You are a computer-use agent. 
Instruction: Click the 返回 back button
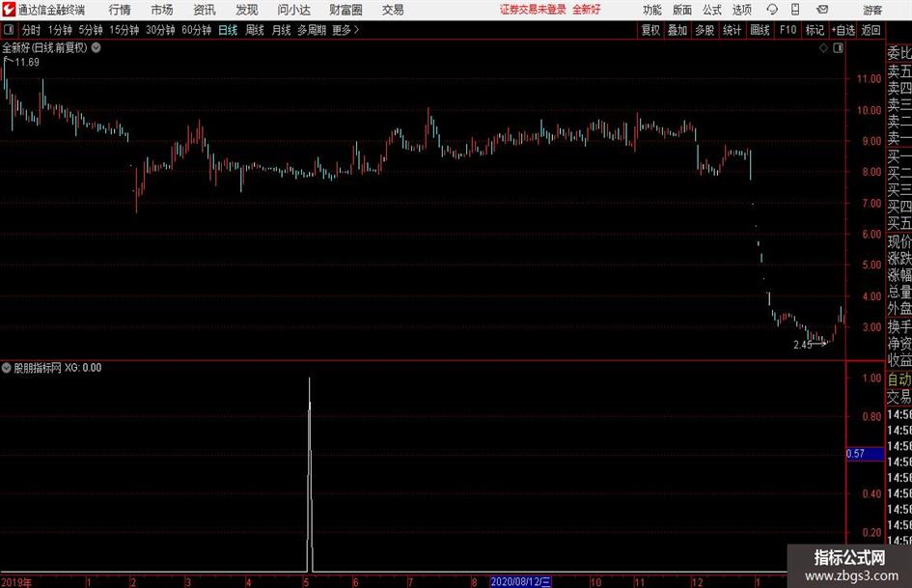pos(871,30)
